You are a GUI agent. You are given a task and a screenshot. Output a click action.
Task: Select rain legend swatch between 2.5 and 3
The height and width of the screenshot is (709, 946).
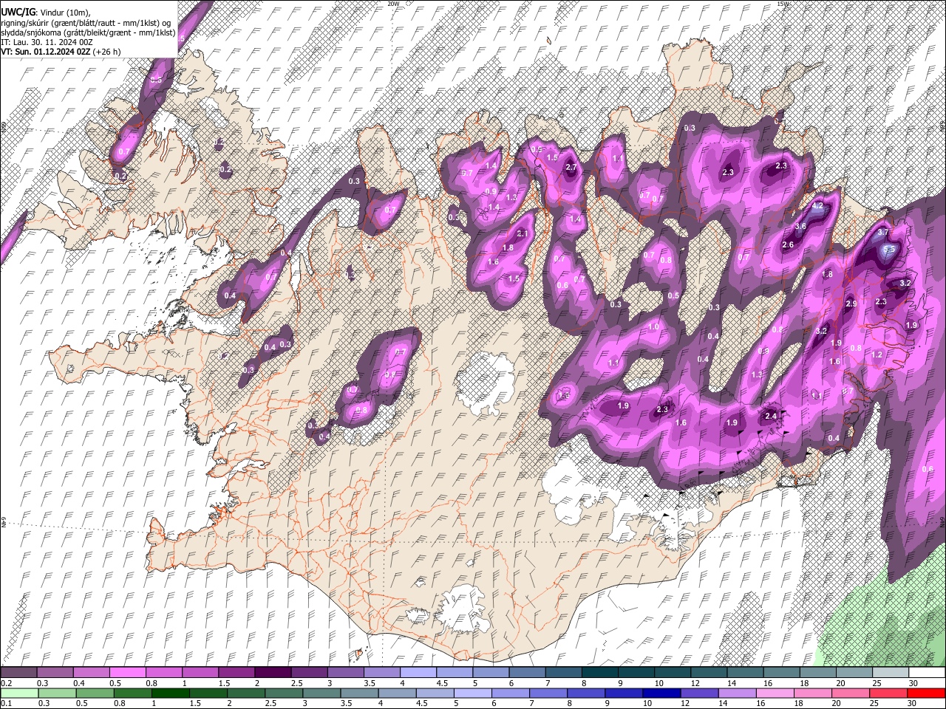[284, 693]
